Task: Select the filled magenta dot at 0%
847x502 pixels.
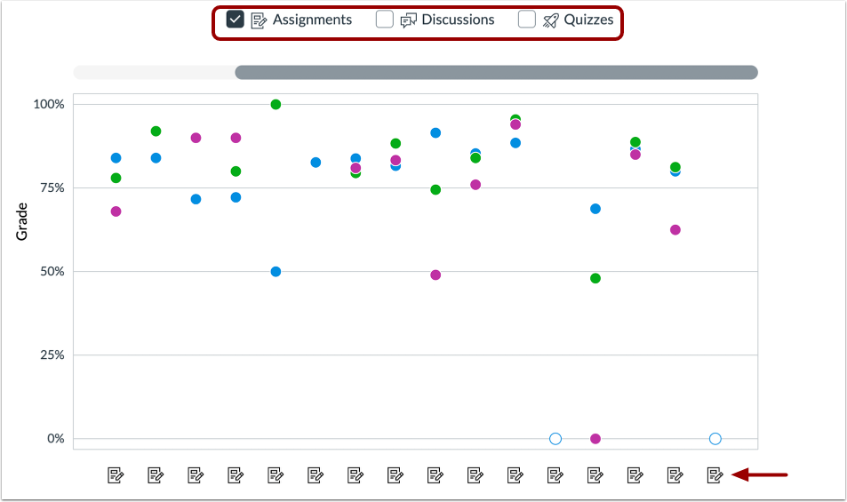Action: [595, 439]
